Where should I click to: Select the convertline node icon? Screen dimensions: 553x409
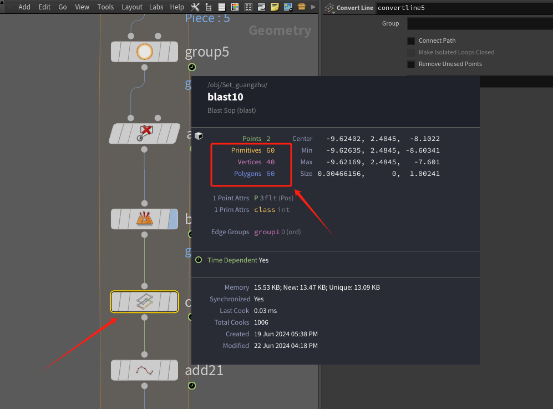[144, 302]
